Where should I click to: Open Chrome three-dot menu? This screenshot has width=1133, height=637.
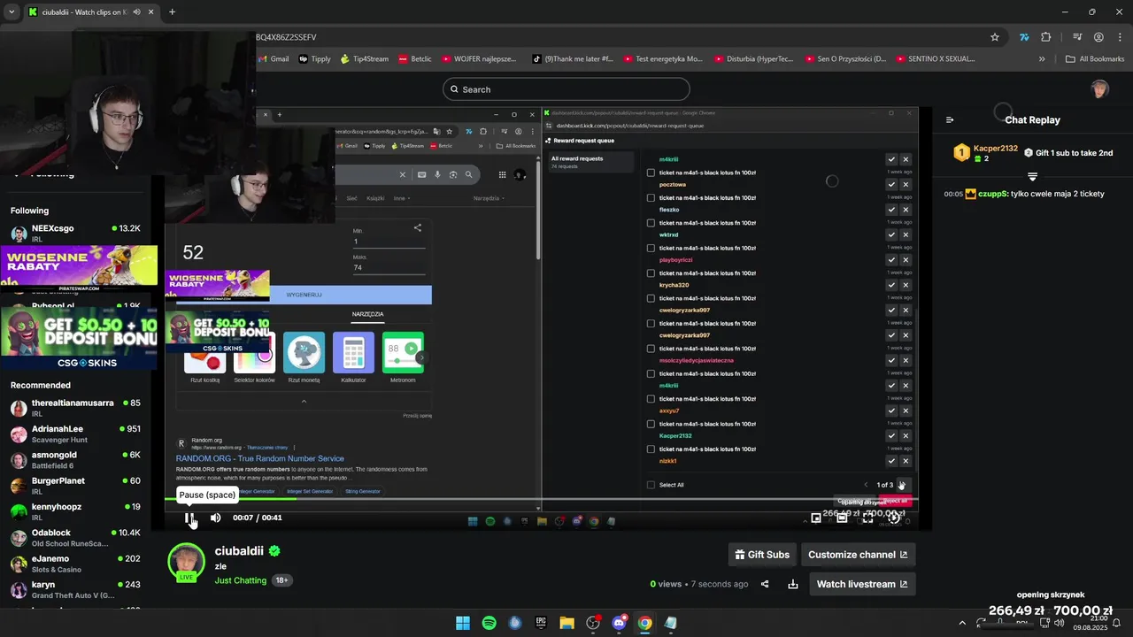click(1118, 37)
